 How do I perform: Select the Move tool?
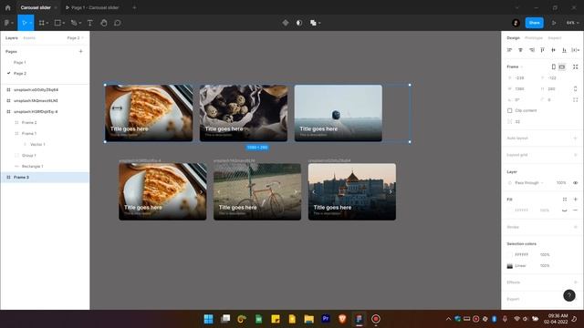[x=25, y=23]
